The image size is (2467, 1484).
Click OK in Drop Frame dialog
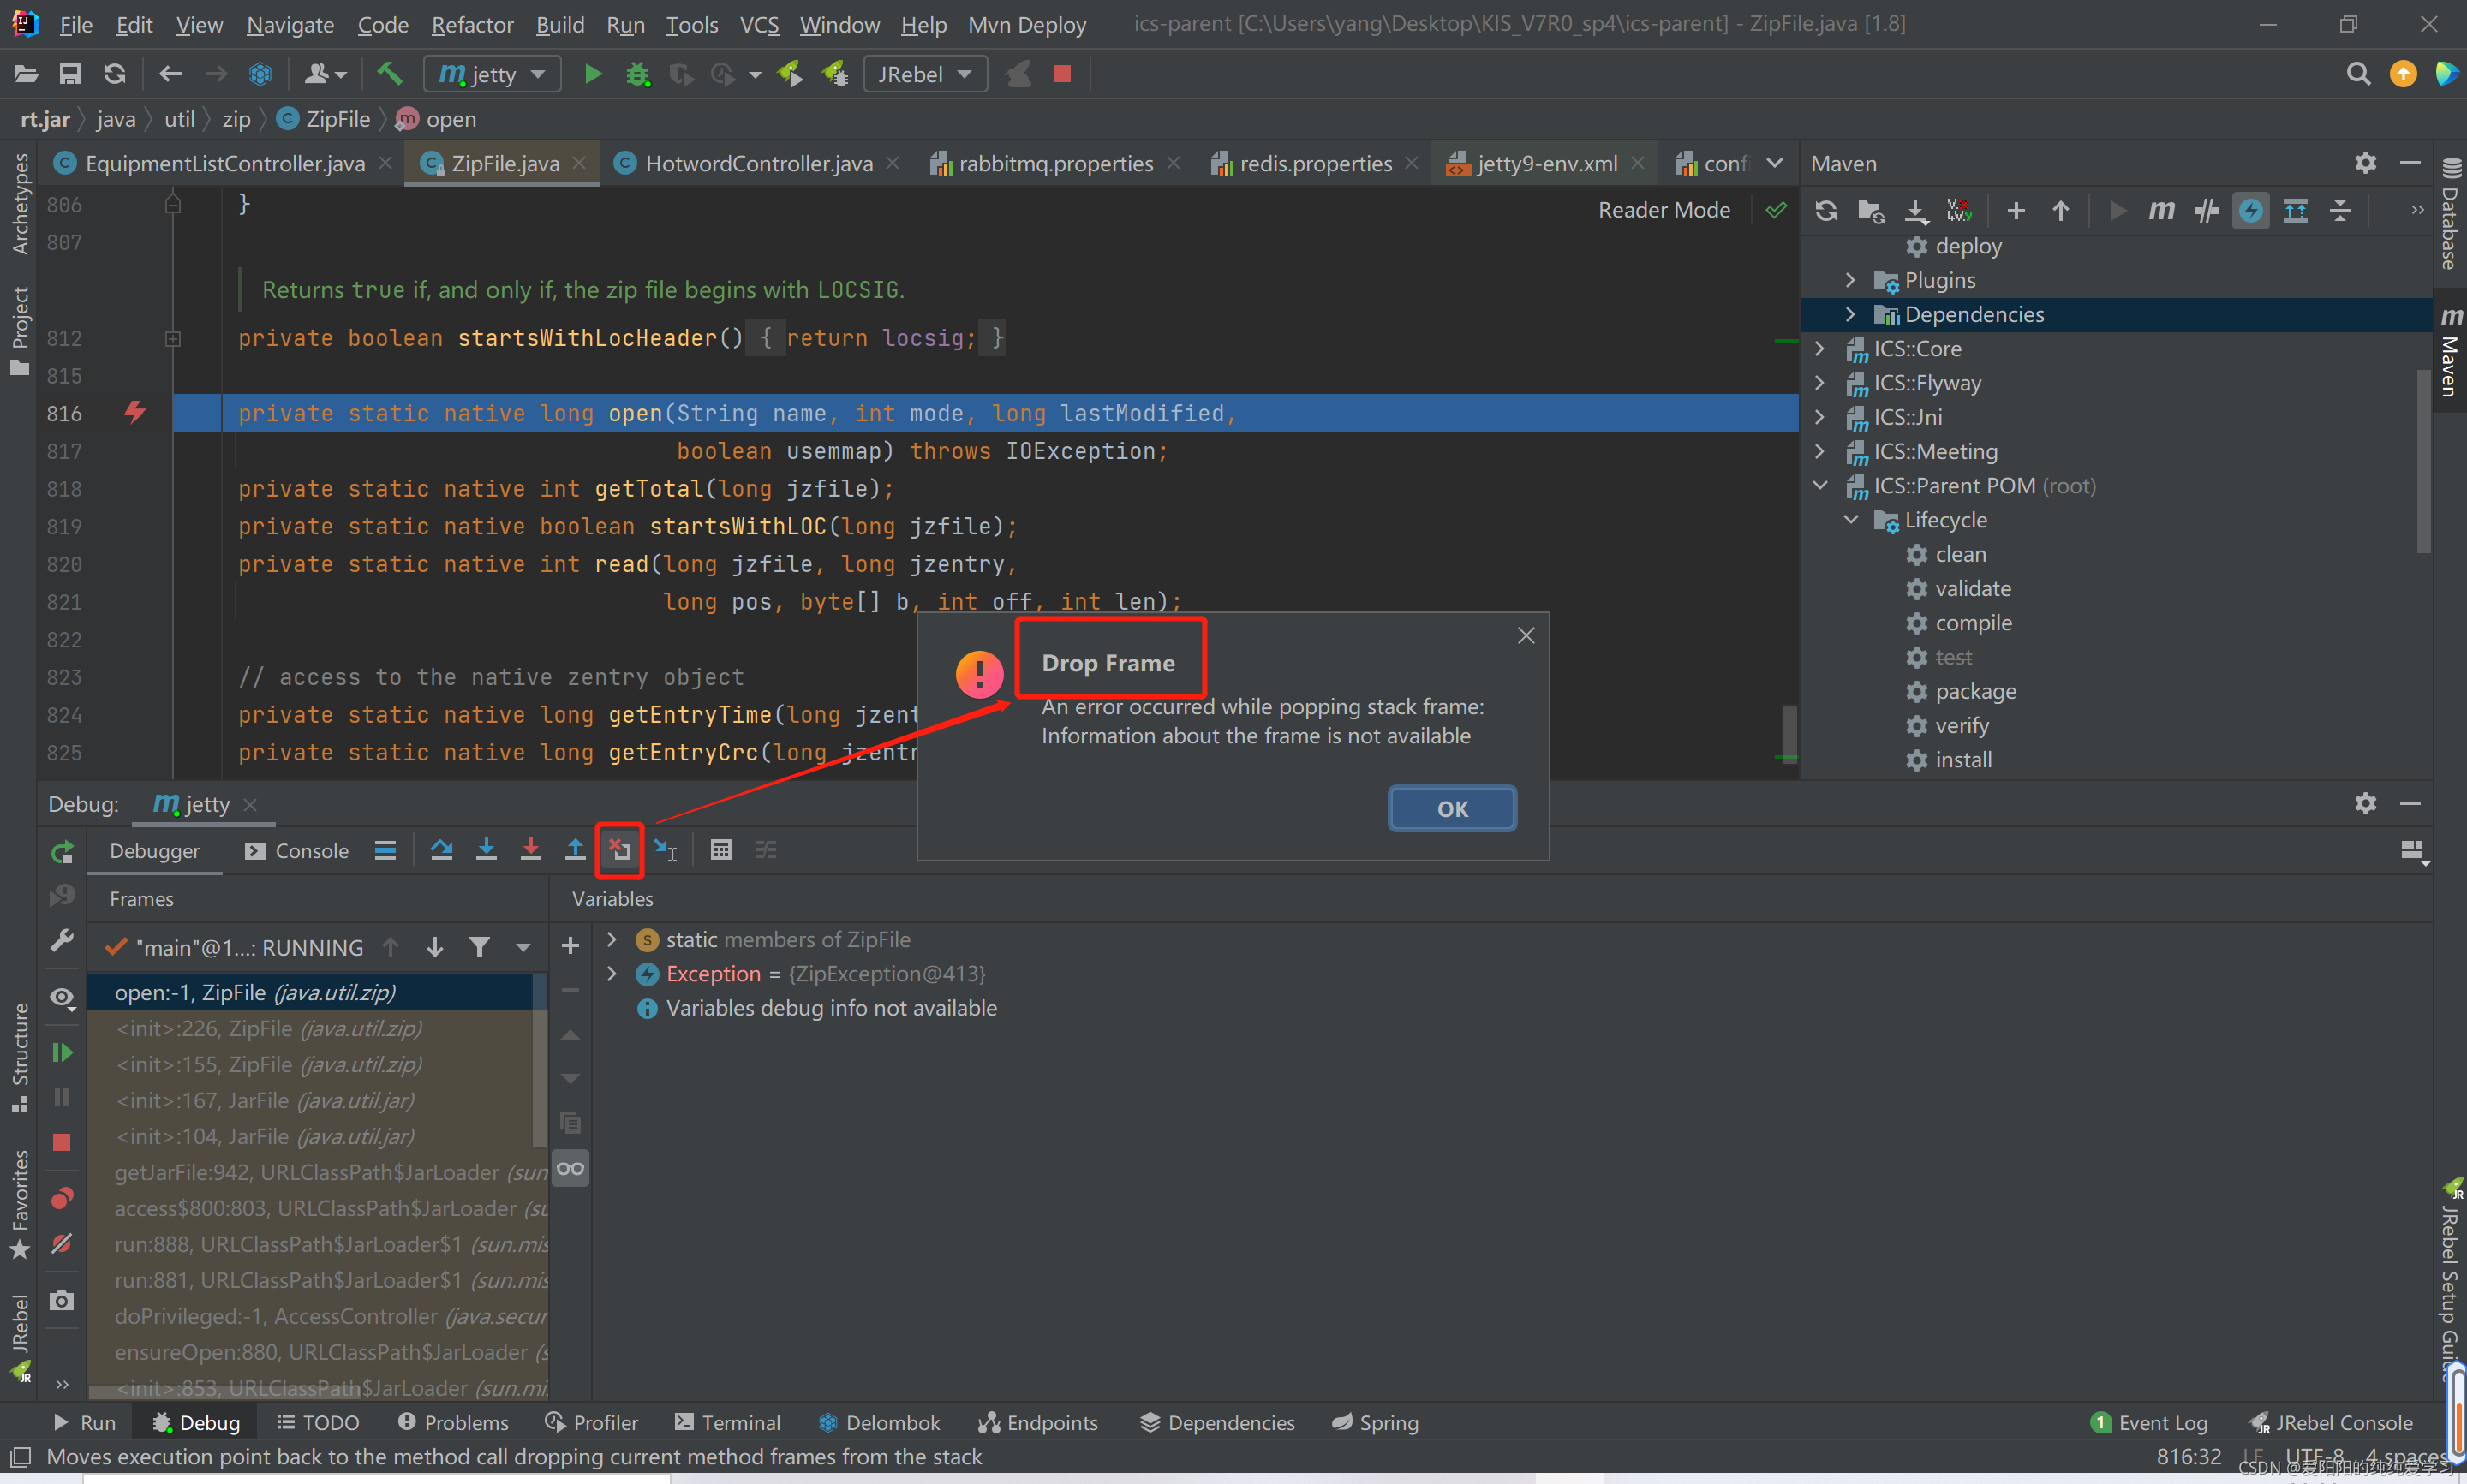point(1452,809)
